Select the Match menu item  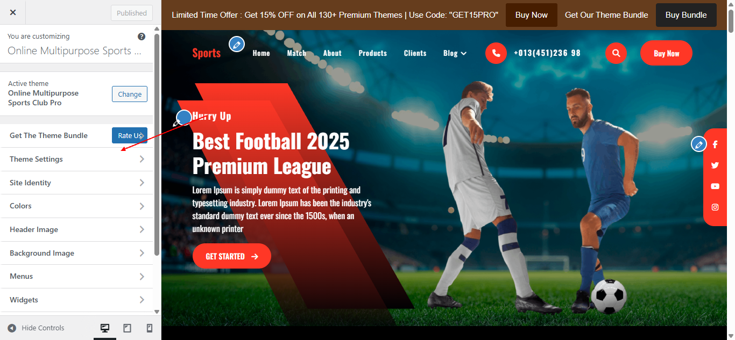click(x=296, y=53)
